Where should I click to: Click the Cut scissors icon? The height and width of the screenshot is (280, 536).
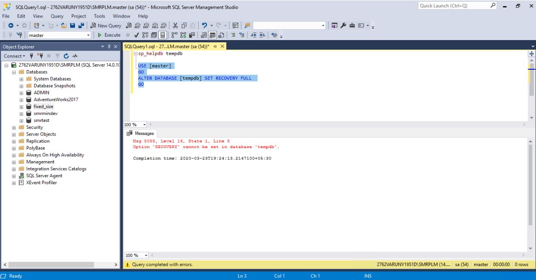click(175, 26)
